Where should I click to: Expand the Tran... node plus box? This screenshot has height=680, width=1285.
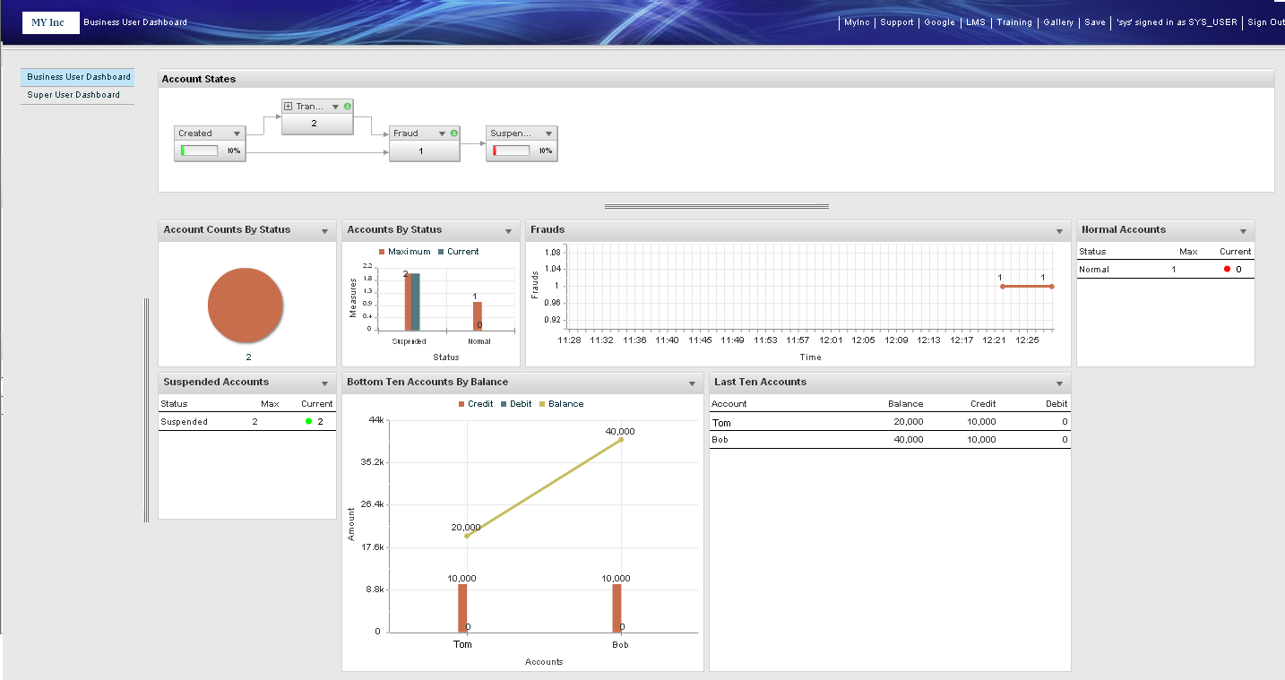coord(288,107)
